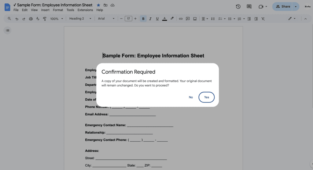Open the Heading 2 style dropdown
The height and width of the screenshot is (170, 313).
[x=80, y=19]
